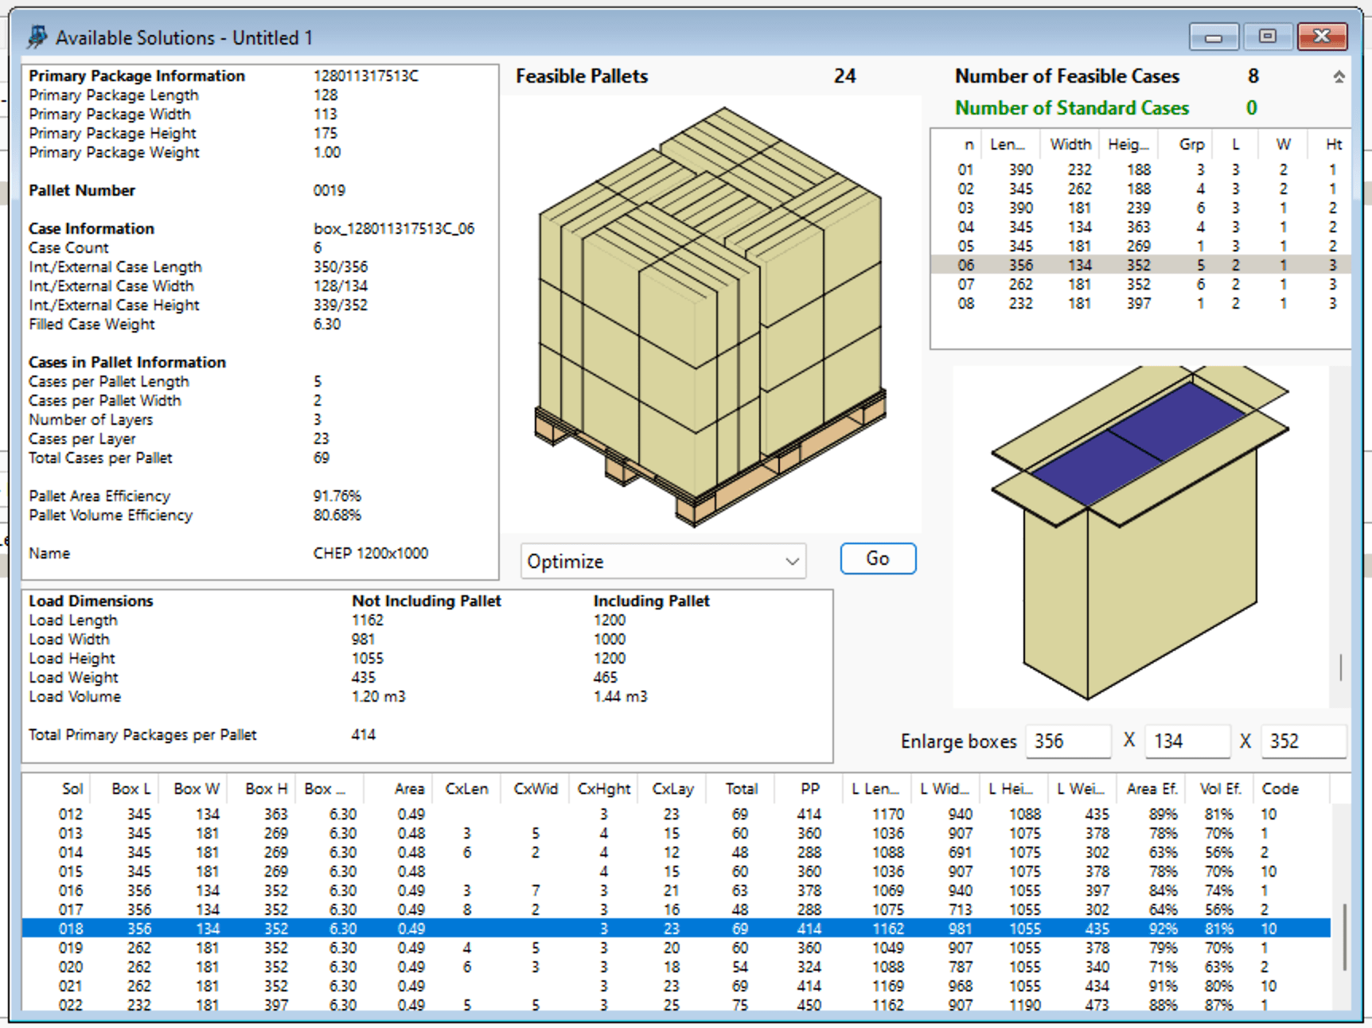Sort results by the Vol Ef. column header

tap(1220, 789)
